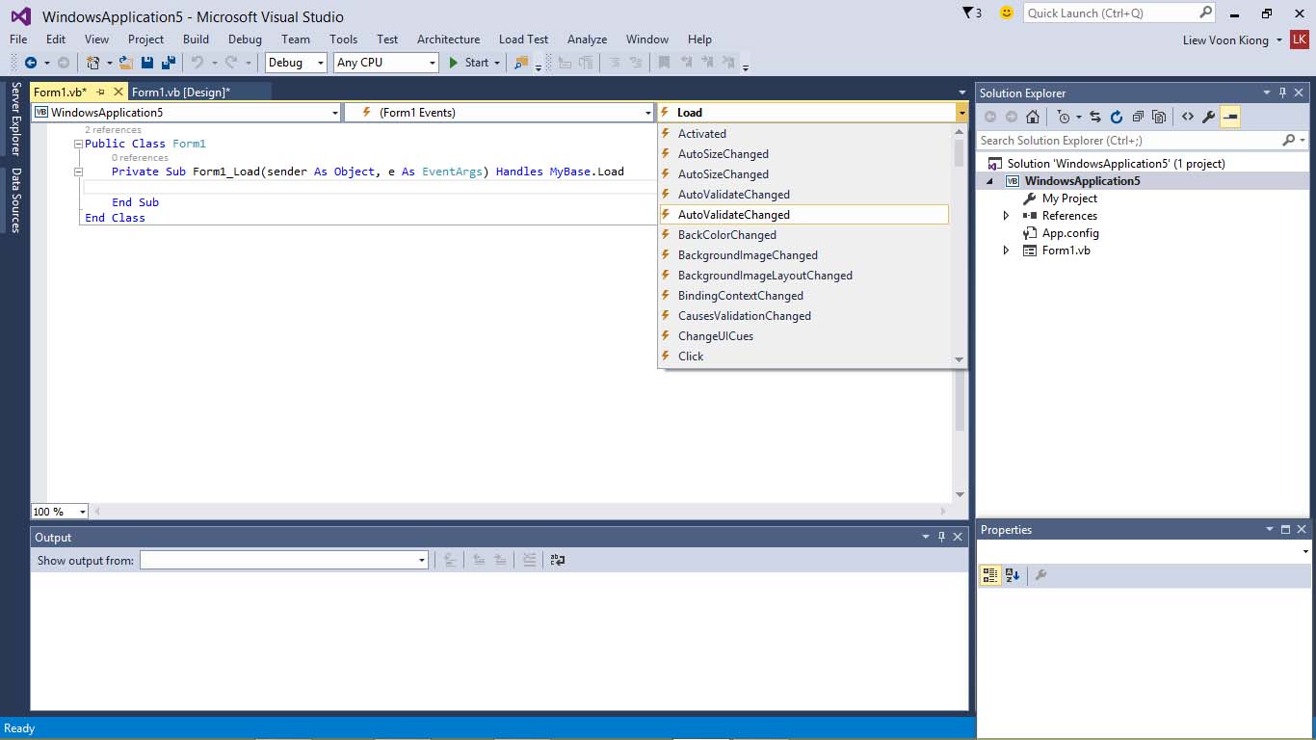Image resolution: width=1316 pixels, height=740 pixels.
Task: Toggle Show All Files in Solution Explorer
Action: point(1159,117)
